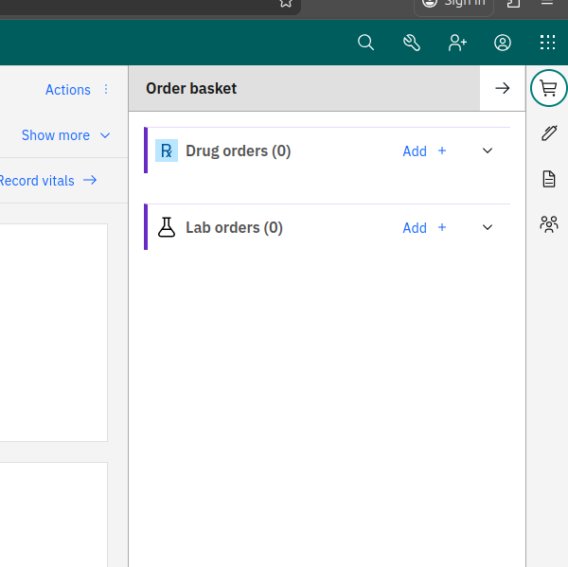Open the clinical forms document icon in sidebar
The image size is (568, 567).
(548, 179)
